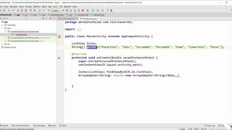Click the green Run app icon
The height and width of the screenshot is (130, 232).
click(63, 10)
